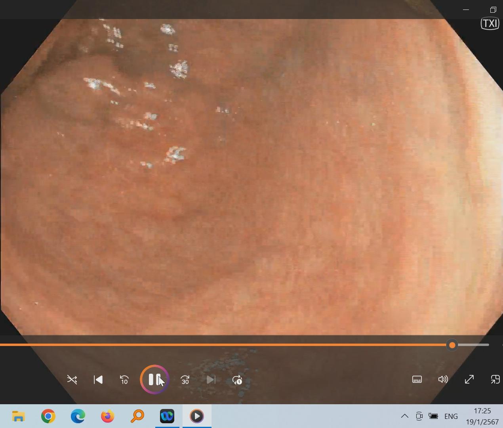The height and width of the screenshot is (428, 503).
Task: Skip back 10 seconds
Action: point(124,380)
